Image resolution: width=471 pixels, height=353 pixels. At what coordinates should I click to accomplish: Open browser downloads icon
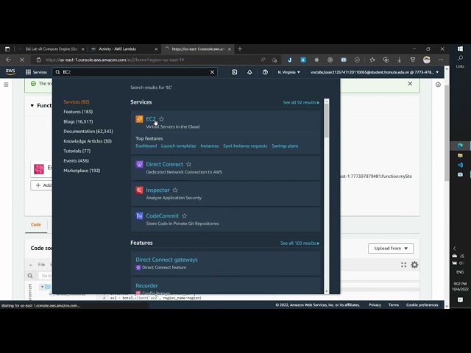399,60
